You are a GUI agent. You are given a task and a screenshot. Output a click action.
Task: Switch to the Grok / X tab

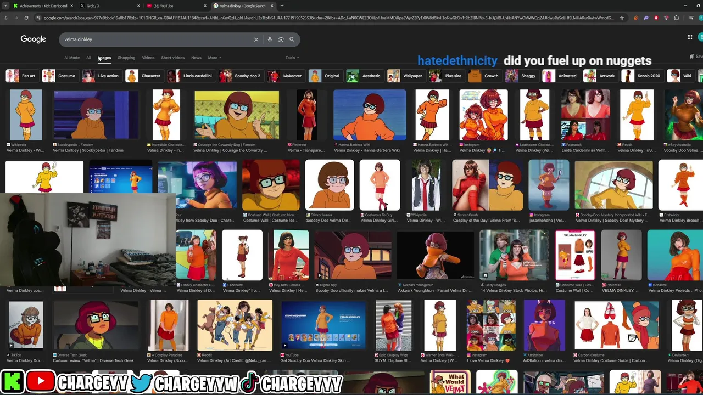(x=109, y=6)
